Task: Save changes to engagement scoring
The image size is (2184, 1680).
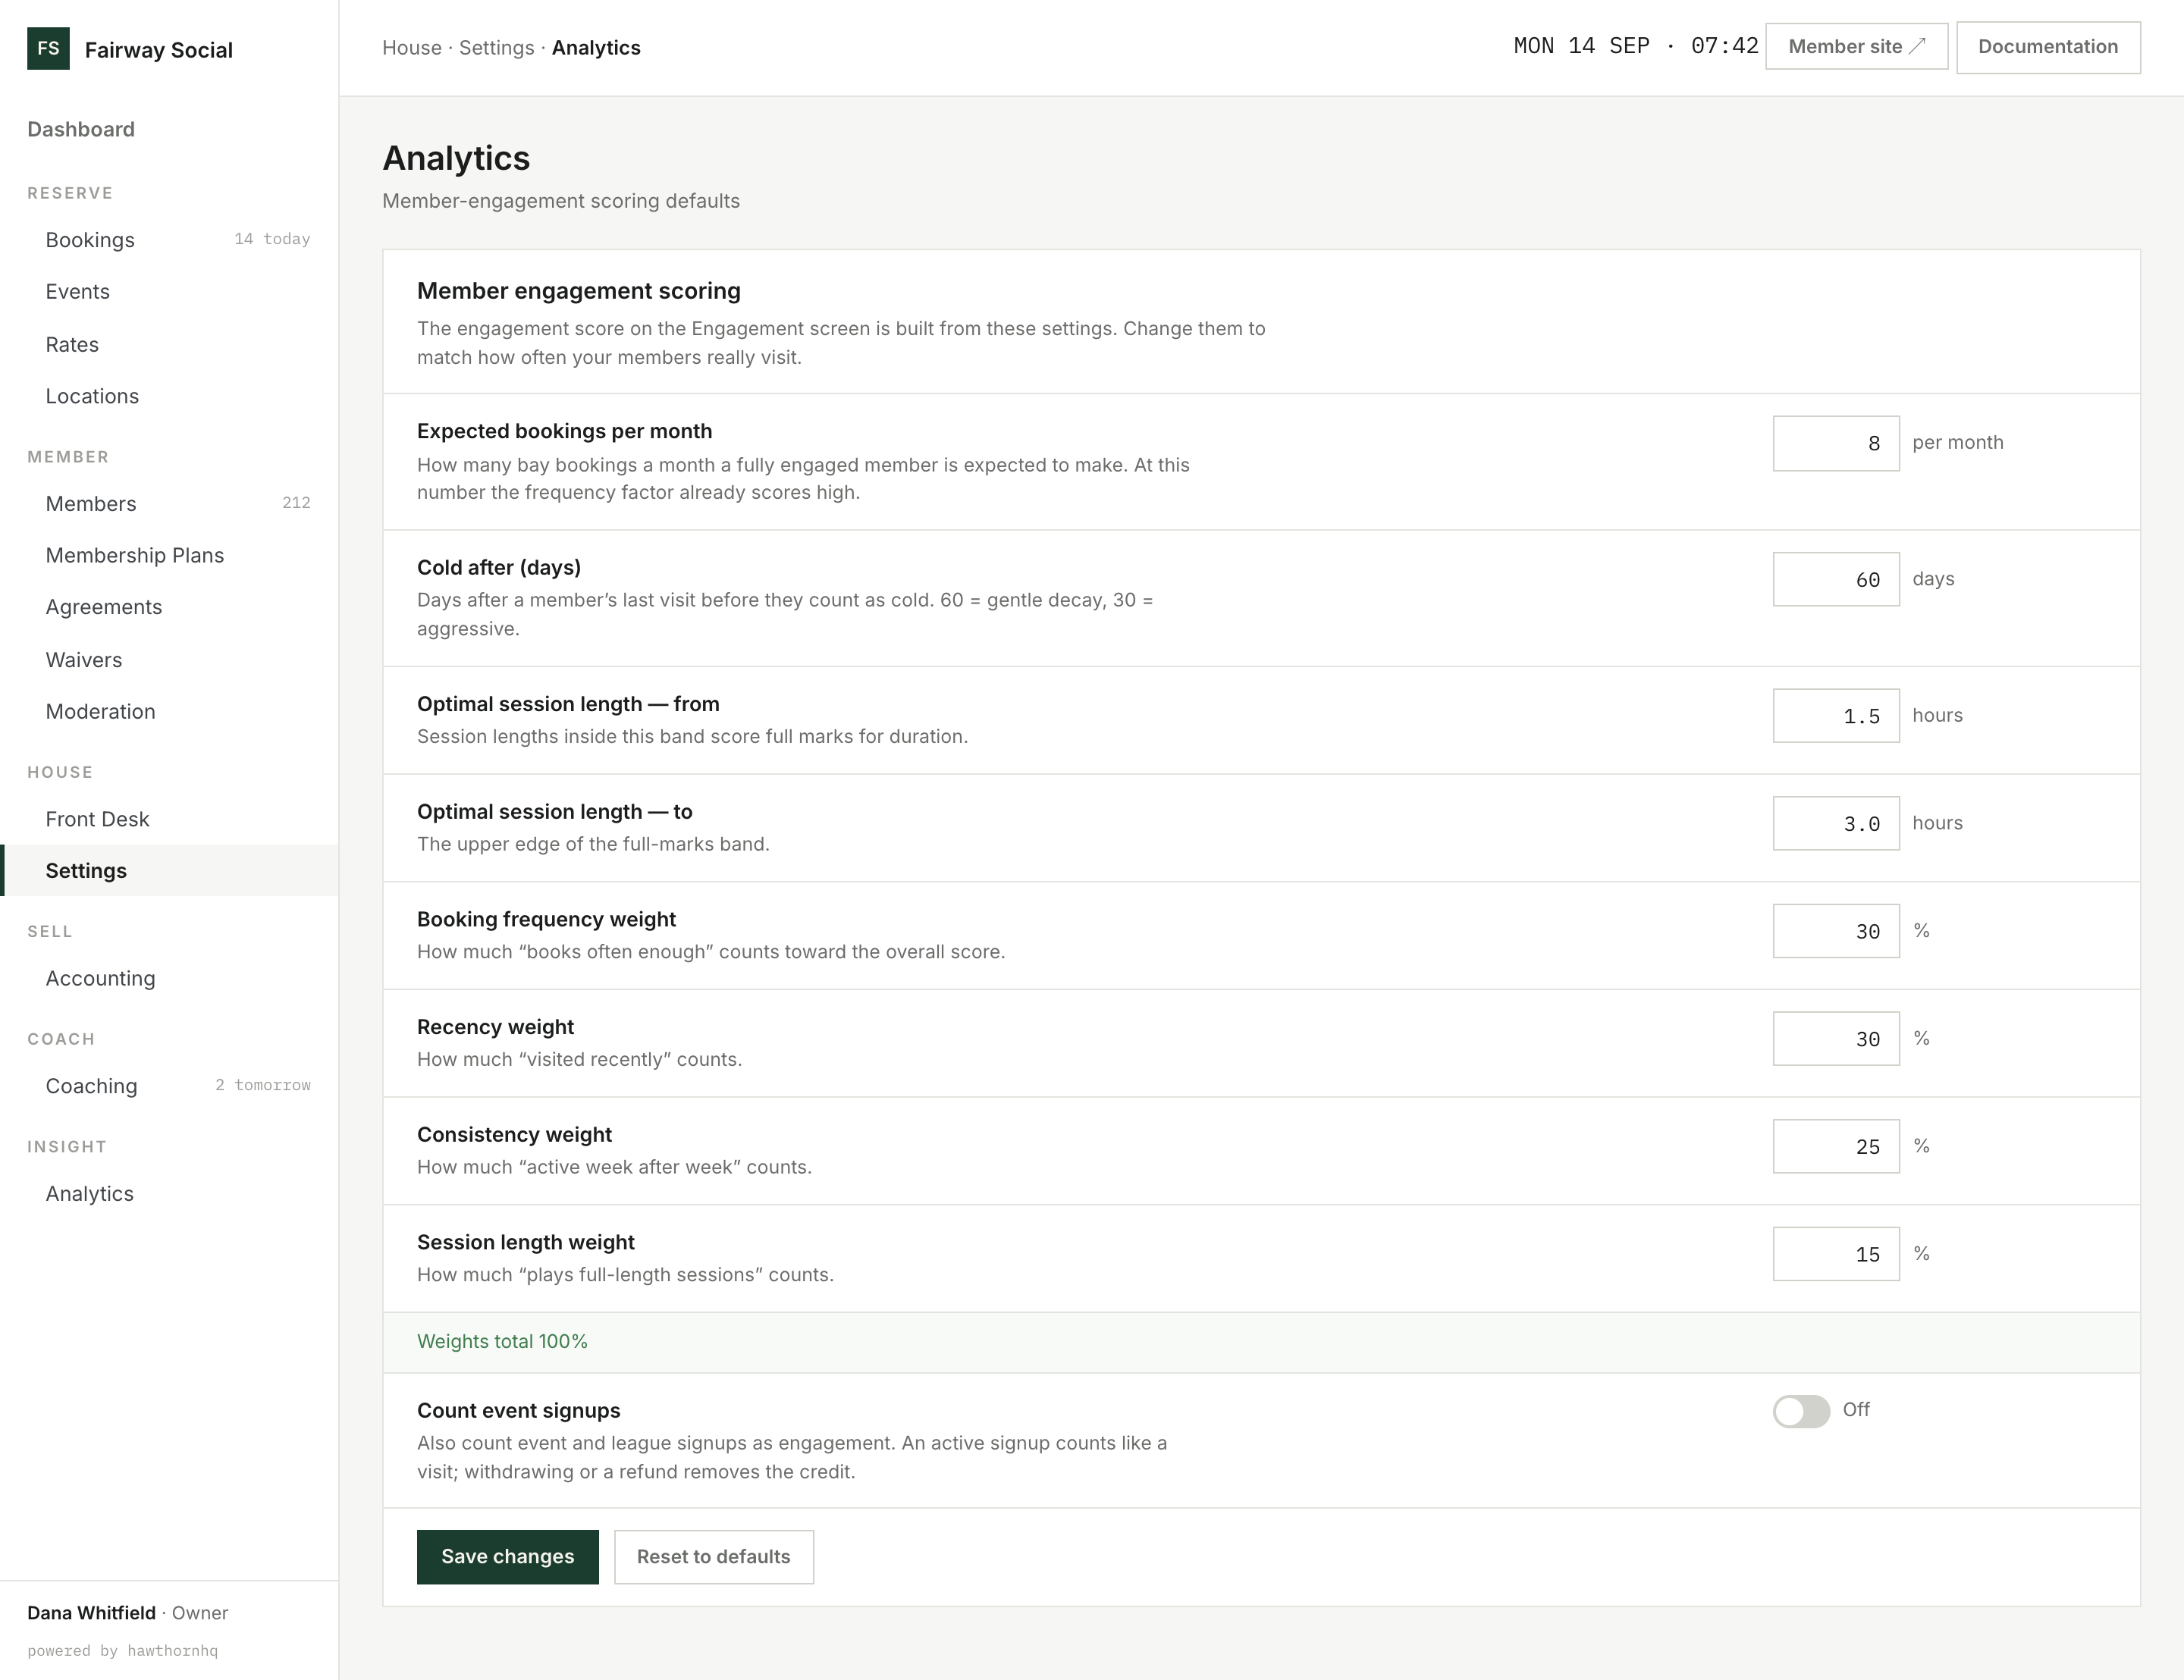Action: point(508,1556)
